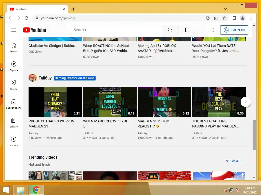The image size is (261, 195).
Task: Click muted volume tray icon
Action: pos(225,190)
